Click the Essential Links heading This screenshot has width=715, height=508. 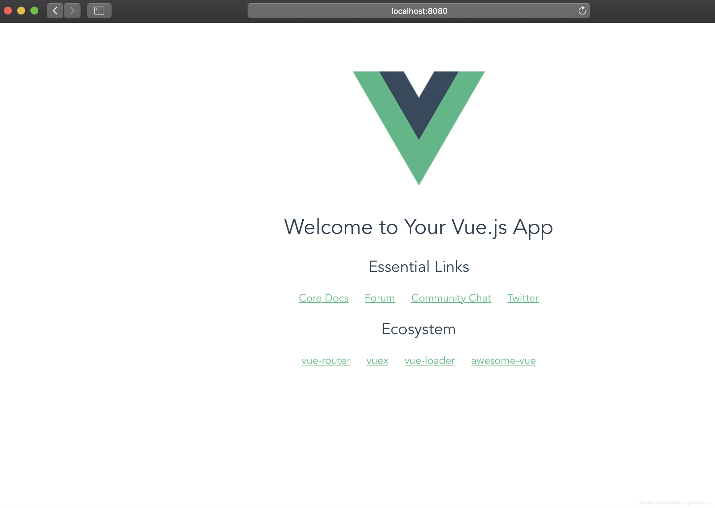click(419, 267)
